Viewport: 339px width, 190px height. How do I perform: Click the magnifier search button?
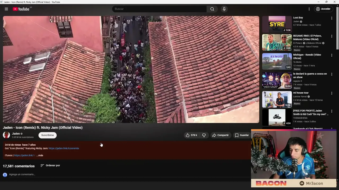(x=212, y=9)
